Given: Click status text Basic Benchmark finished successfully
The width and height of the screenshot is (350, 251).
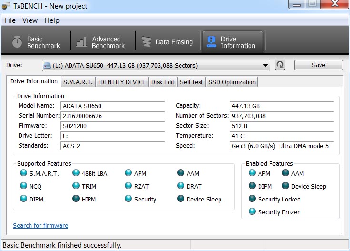Looking at the screenshot, I should click(62, 245).
